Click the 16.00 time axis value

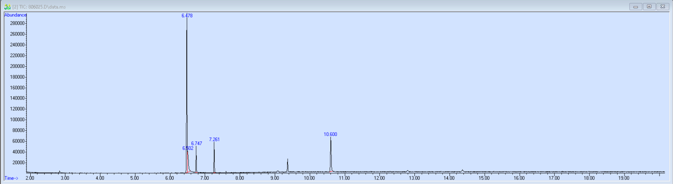[x=519, y=178]
